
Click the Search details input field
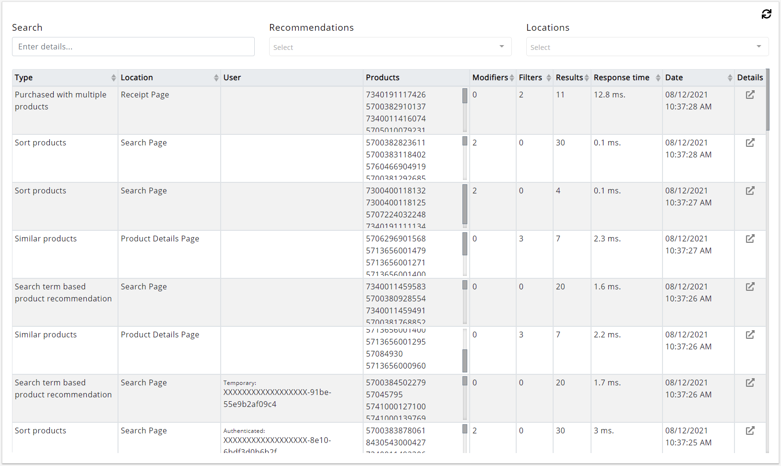click(133, 47)
